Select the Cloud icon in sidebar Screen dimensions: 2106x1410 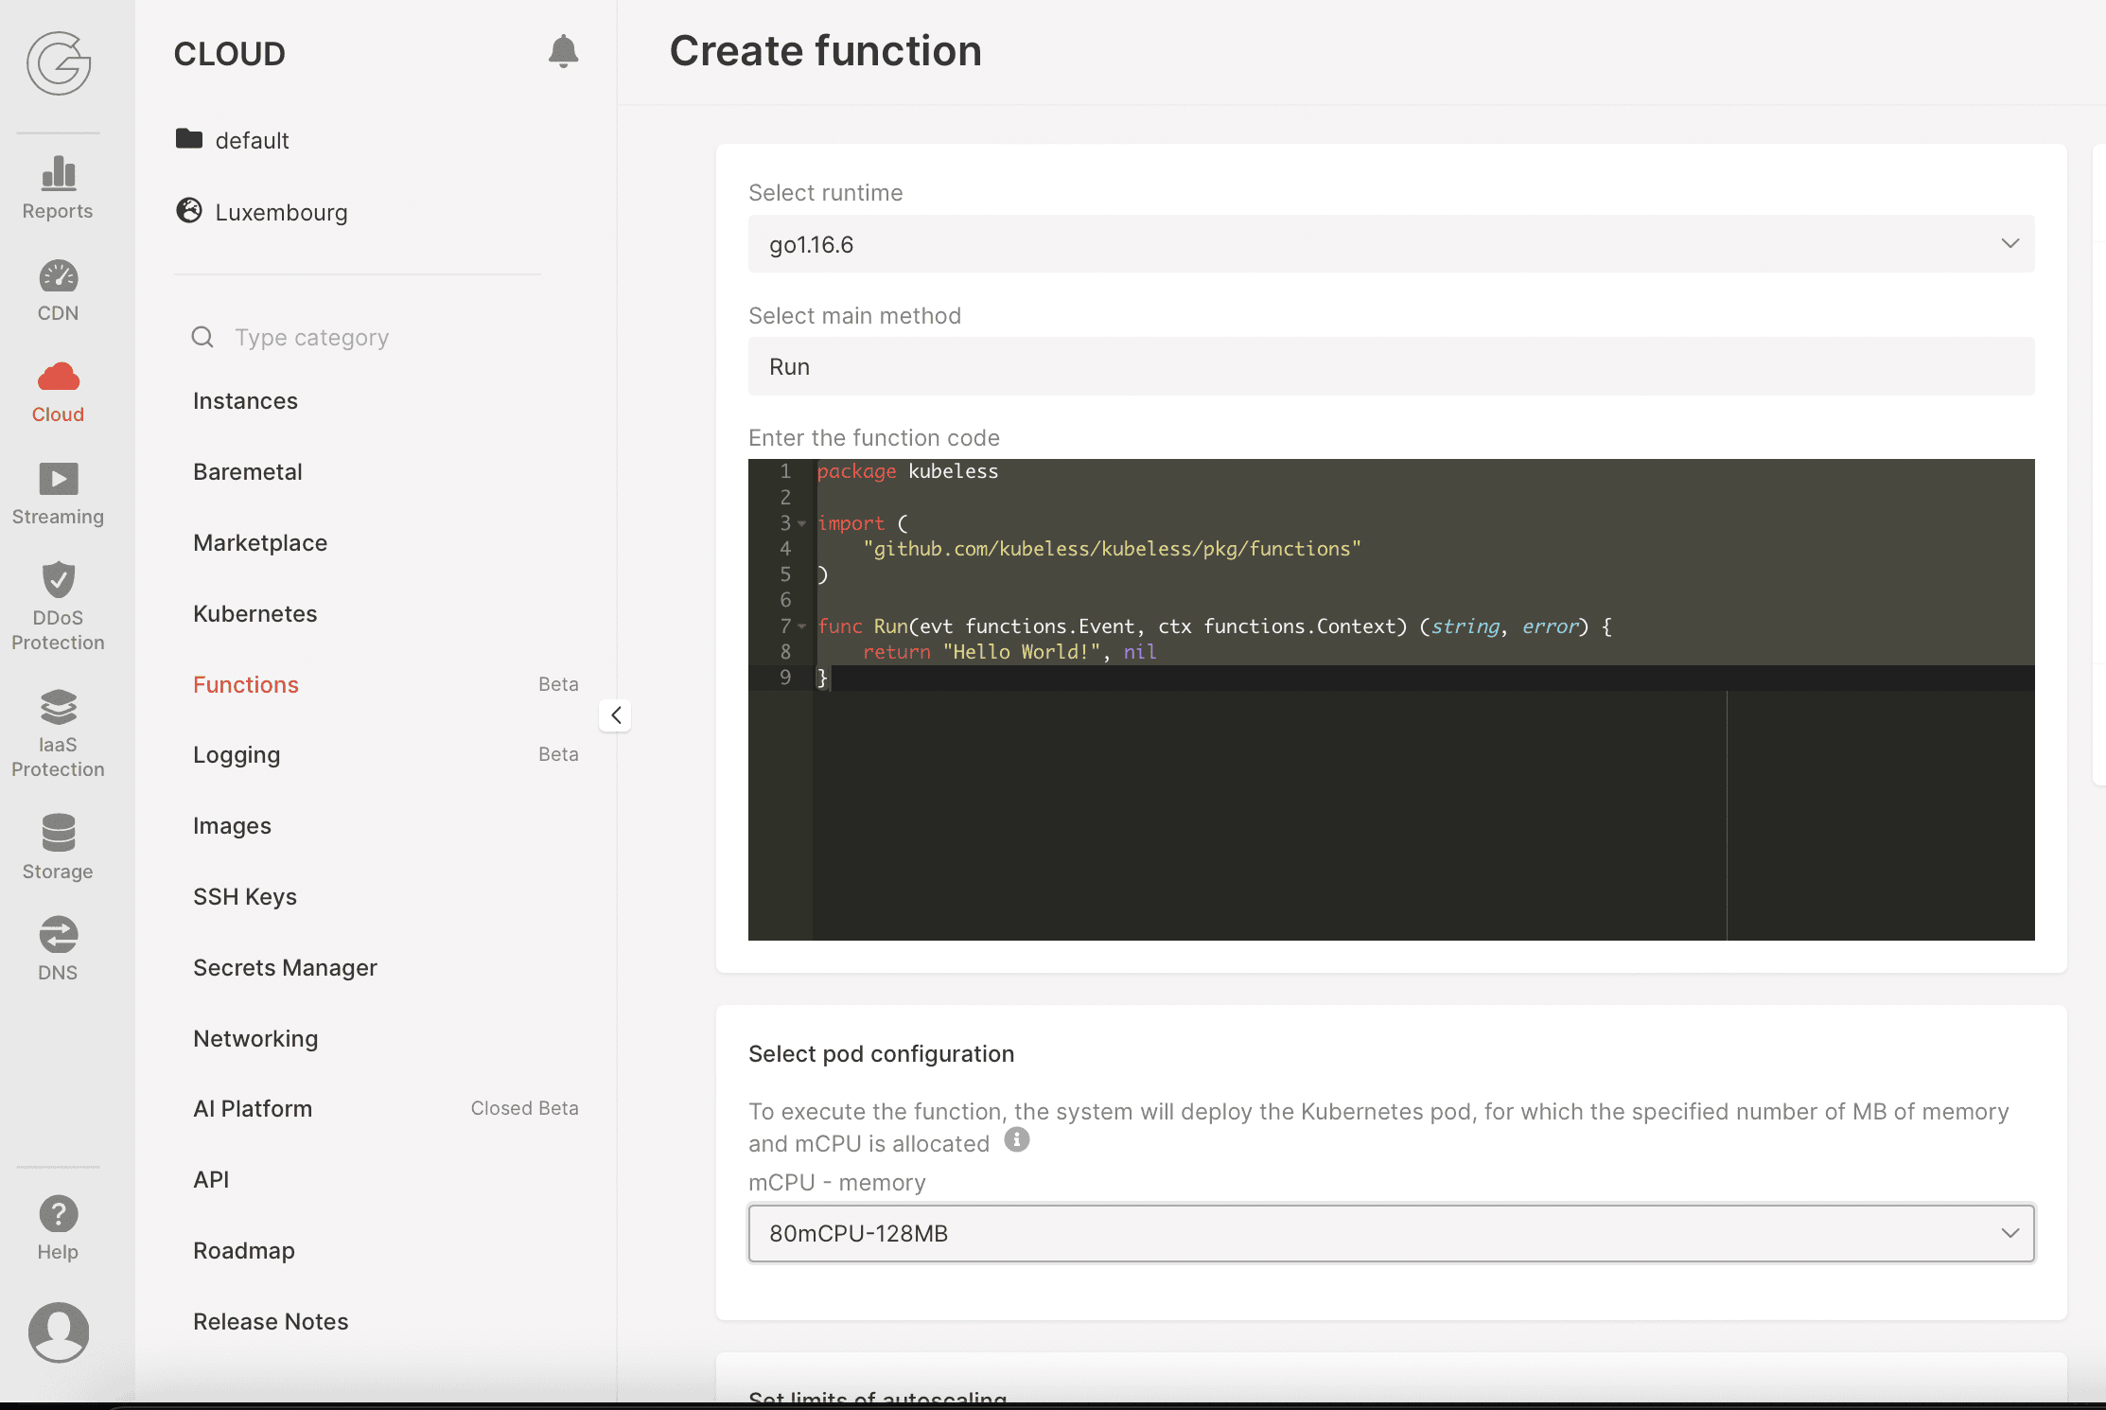59,377
